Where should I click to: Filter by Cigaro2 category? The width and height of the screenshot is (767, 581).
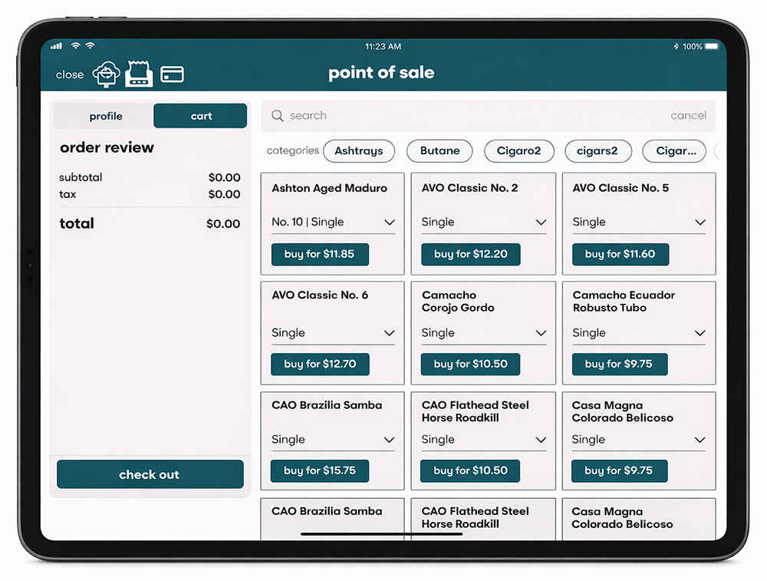point(519,150)
